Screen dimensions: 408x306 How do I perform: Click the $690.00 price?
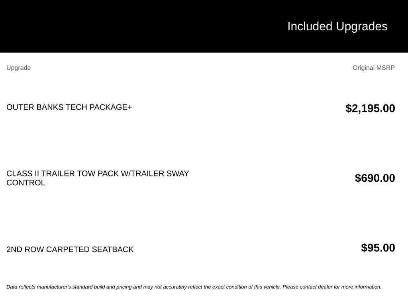[x=375, y=178]
